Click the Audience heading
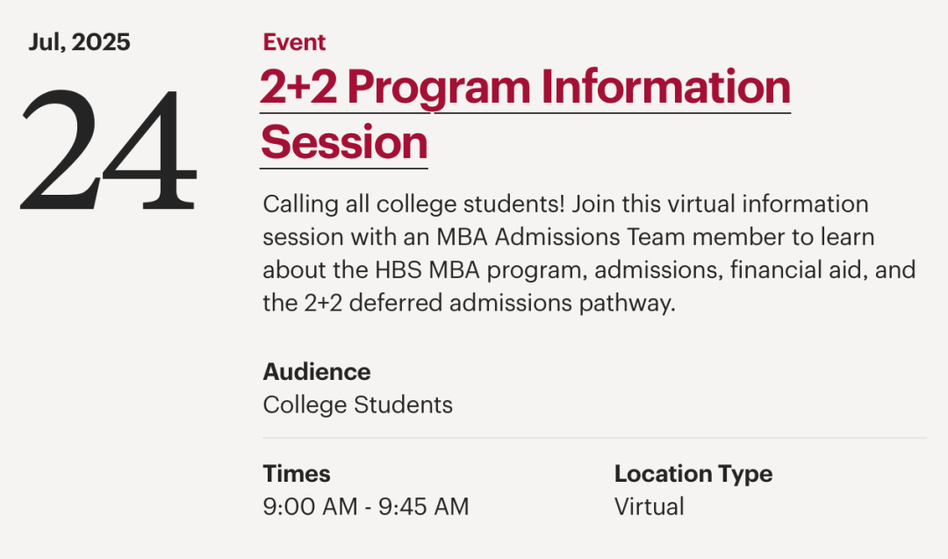The height and width of the screenshot is (559, 948). 317,372
